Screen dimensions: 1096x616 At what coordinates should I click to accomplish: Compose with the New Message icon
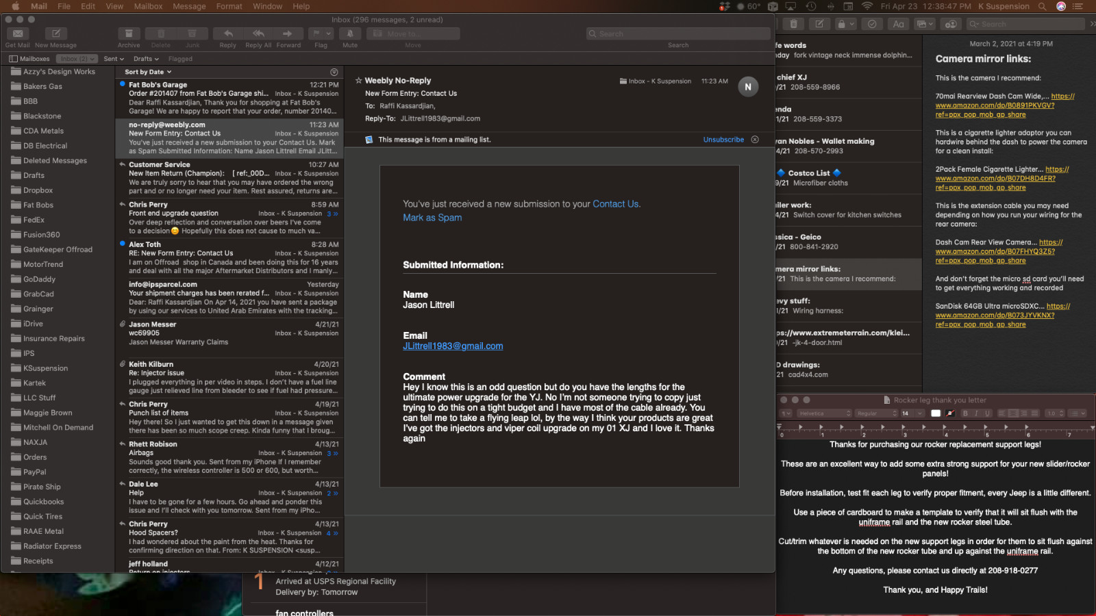pos(55,34)
